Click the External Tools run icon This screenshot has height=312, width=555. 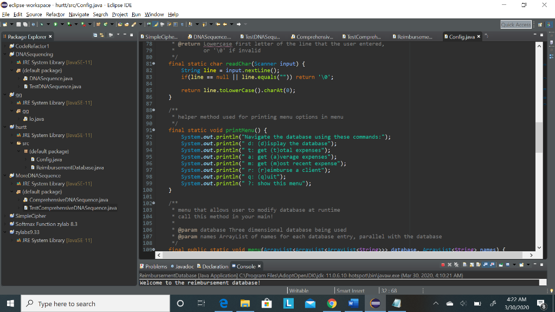(x=83, y=24)
